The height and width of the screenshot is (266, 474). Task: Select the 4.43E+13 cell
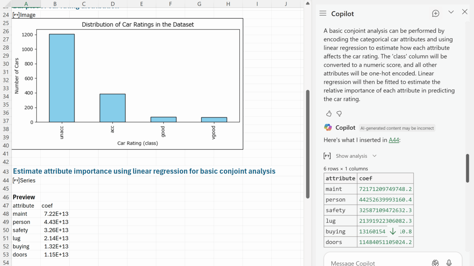point(55,222)
